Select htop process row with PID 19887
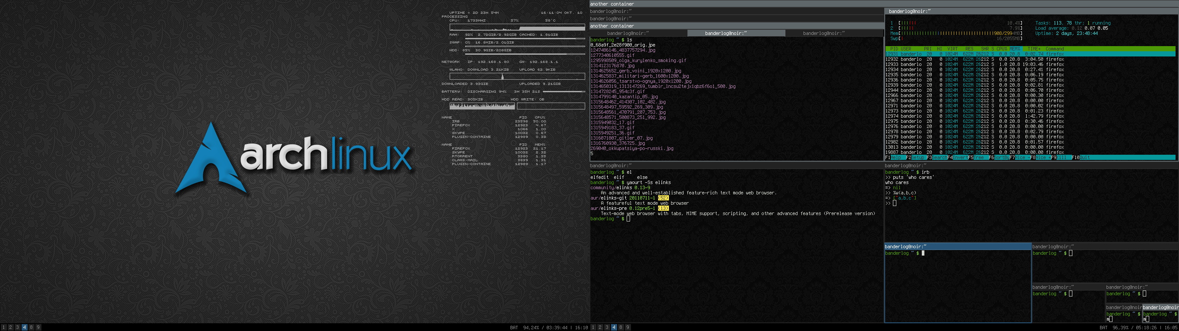The image size is (1179, 331). (x=1030, y=152)
